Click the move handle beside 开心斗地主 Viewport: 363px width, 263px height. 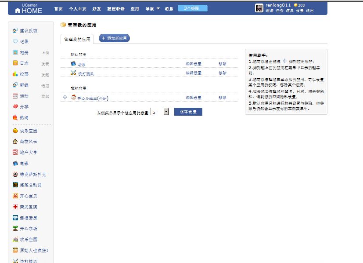[x=65, y=97]
